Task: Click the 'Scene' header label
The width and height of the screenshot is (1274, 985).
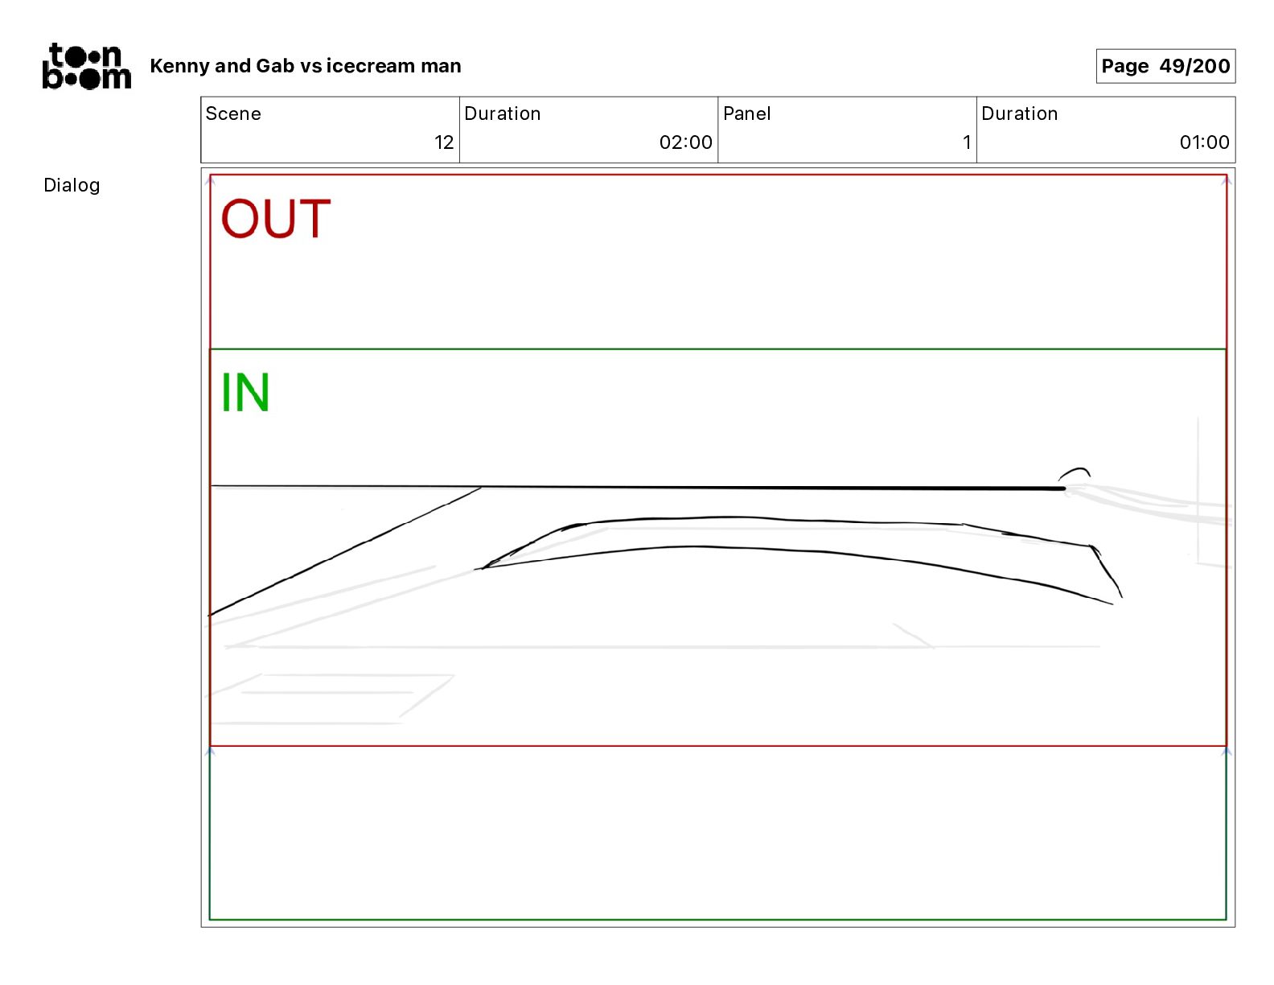Action: coord(233,113)
